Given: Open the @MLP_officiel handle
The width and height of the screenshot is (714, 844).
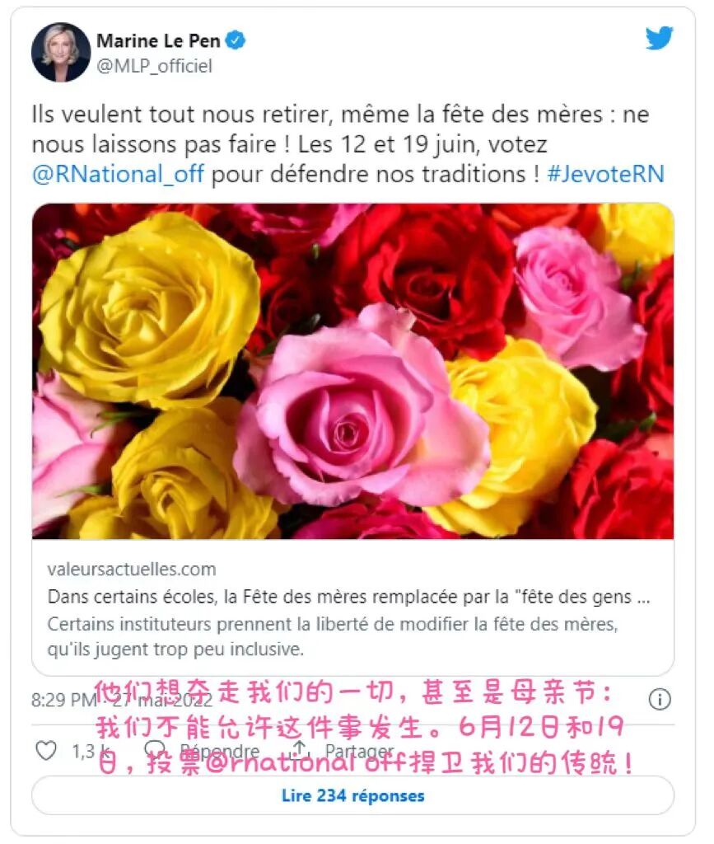Looking at the screenshot, I should 154,66.
